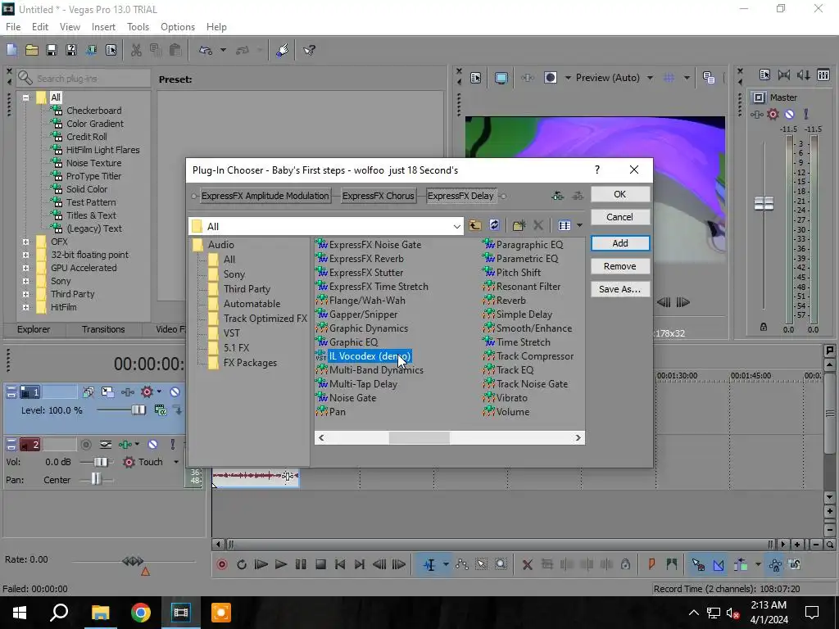
Task: Click the Play button in transport bar
Action: [x=280, y=564]
